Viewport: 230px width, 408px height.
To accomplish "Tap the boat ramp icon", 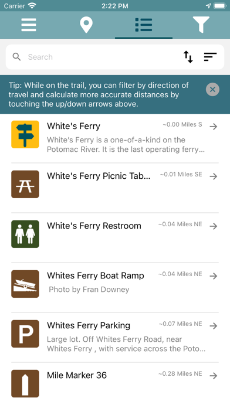I will pyautogui.click(x=25, y=284).
